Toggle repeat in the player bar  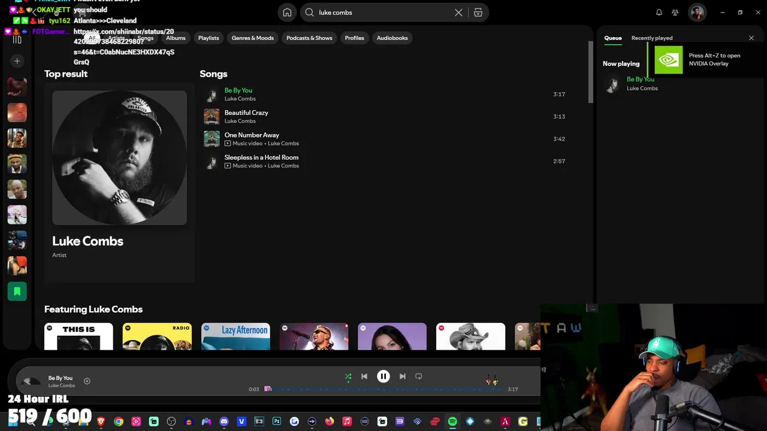[x=419, y=377]
